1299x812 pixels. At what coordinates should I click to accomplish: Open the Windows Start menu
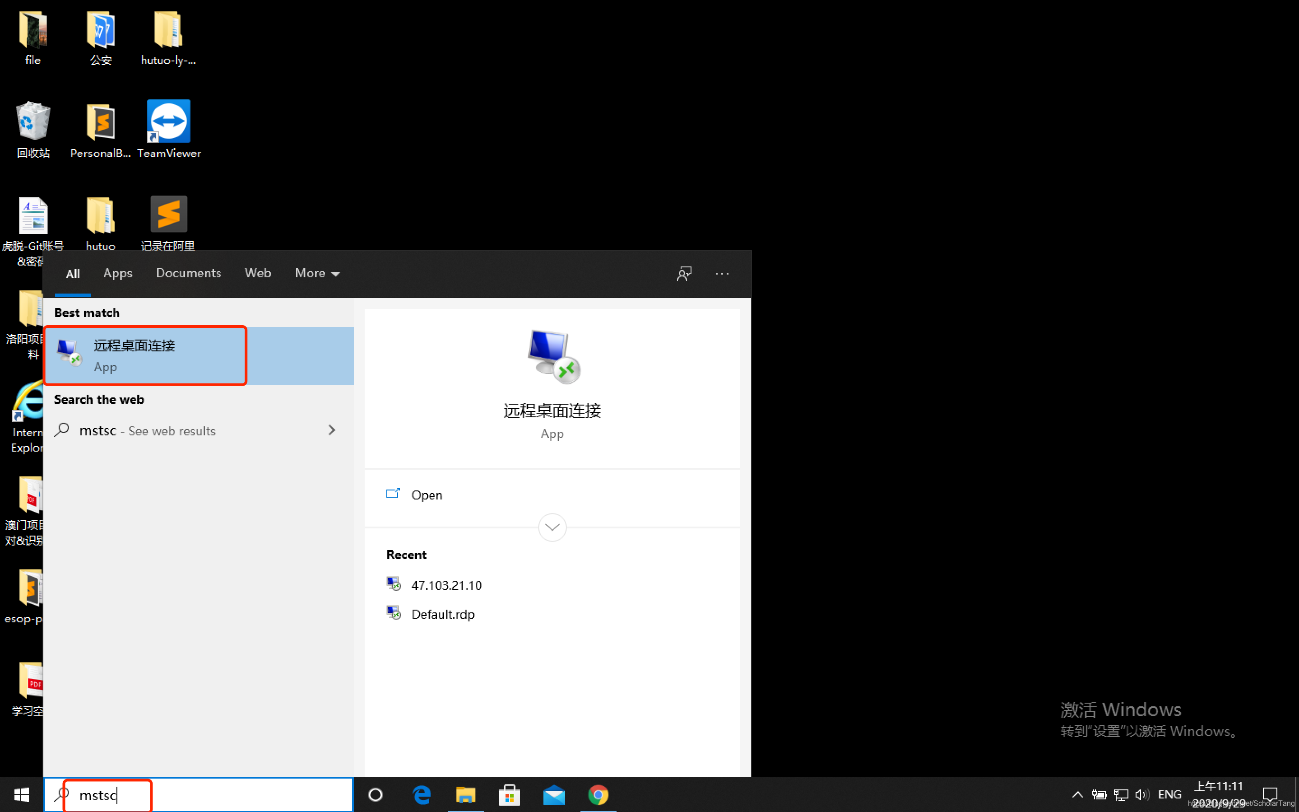click(x=22, y=794)
